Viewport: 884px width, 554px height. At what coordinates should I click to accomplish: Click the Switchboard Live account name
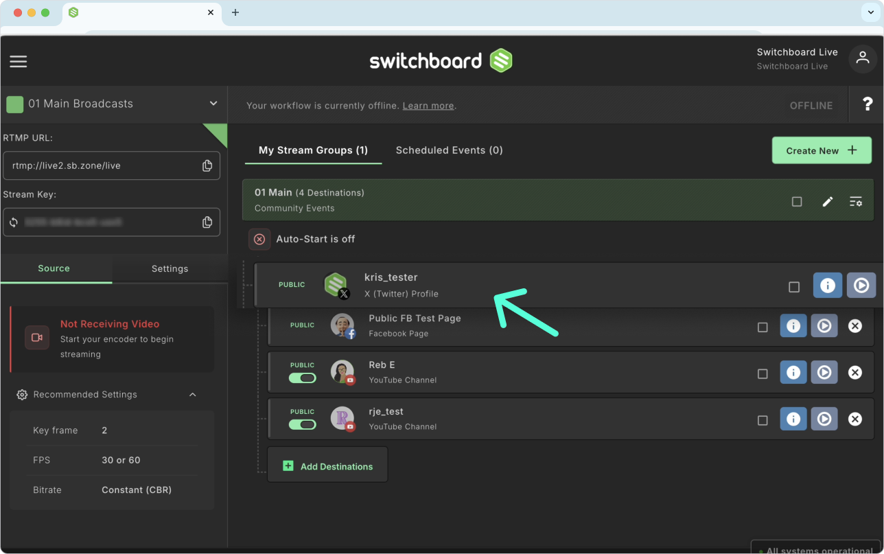pyautogui.click(x=798, y=52)
